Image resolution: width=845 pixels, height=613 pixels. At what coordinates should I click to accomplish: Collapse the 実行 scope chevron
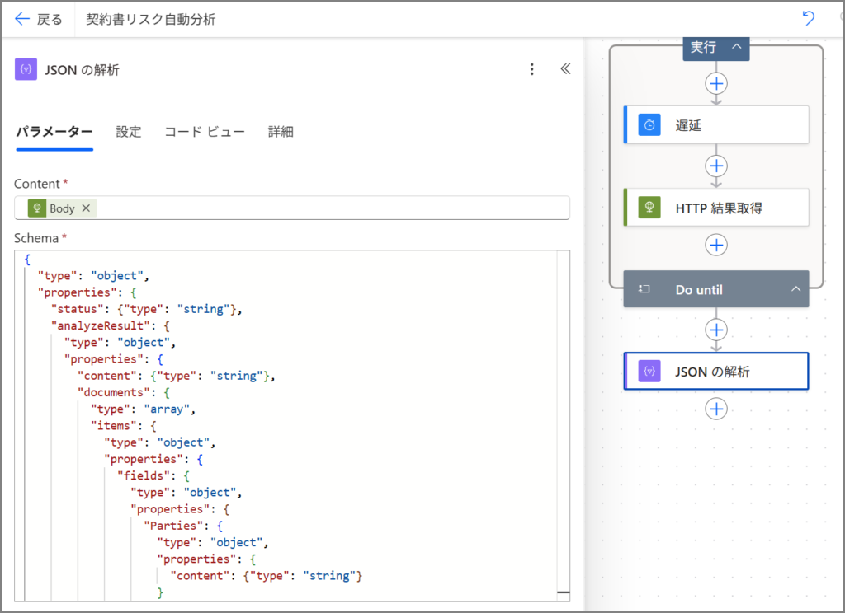(736, 48)
